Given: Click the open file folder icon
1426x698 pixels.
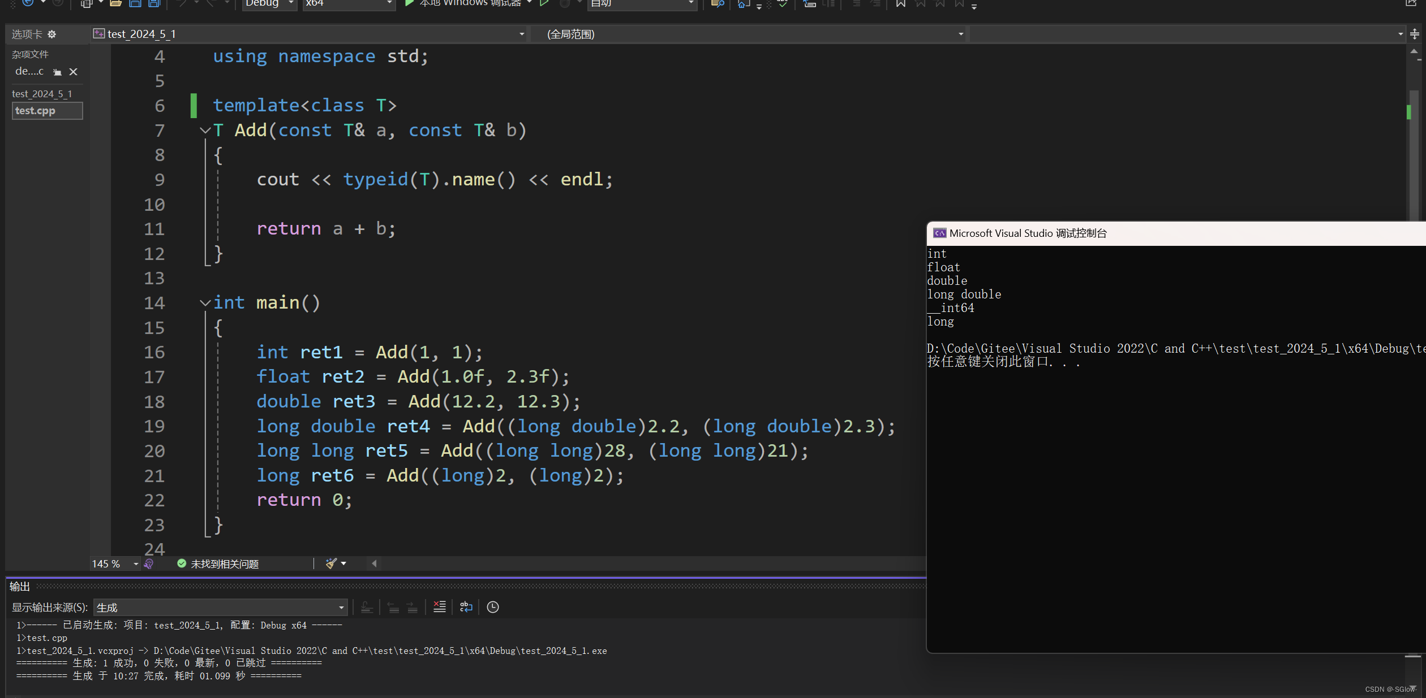Looking at the screenshot, I should 115,3.
